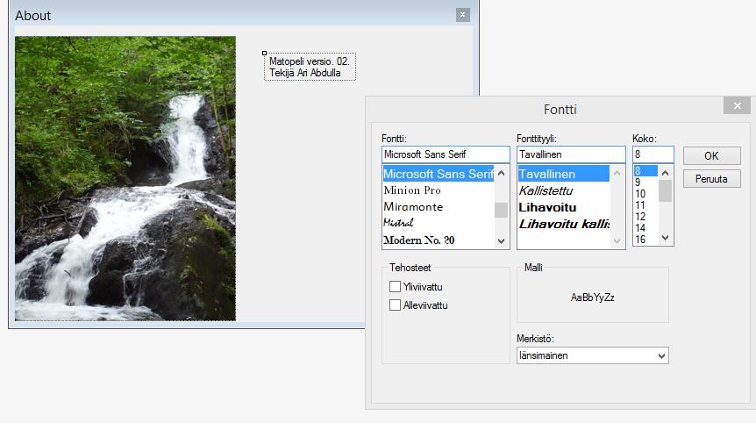Close the About window

click(462, 15)
